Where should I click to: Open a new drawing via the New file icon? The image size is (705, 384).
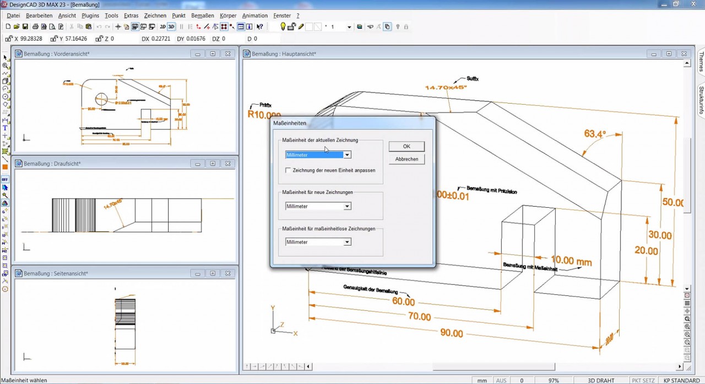(8, 26)
